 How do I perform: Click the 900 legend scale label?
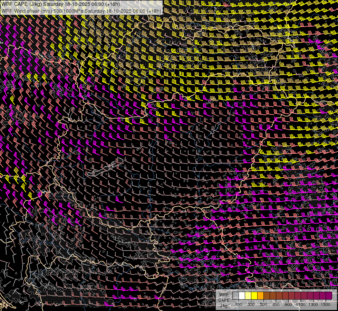[x=288, y=304]
